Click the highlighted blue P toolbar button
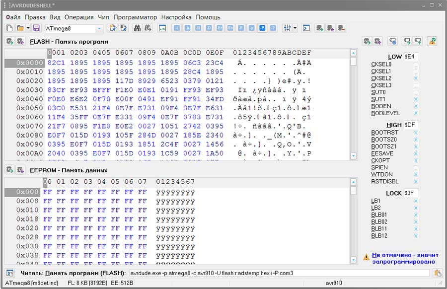 262,28
